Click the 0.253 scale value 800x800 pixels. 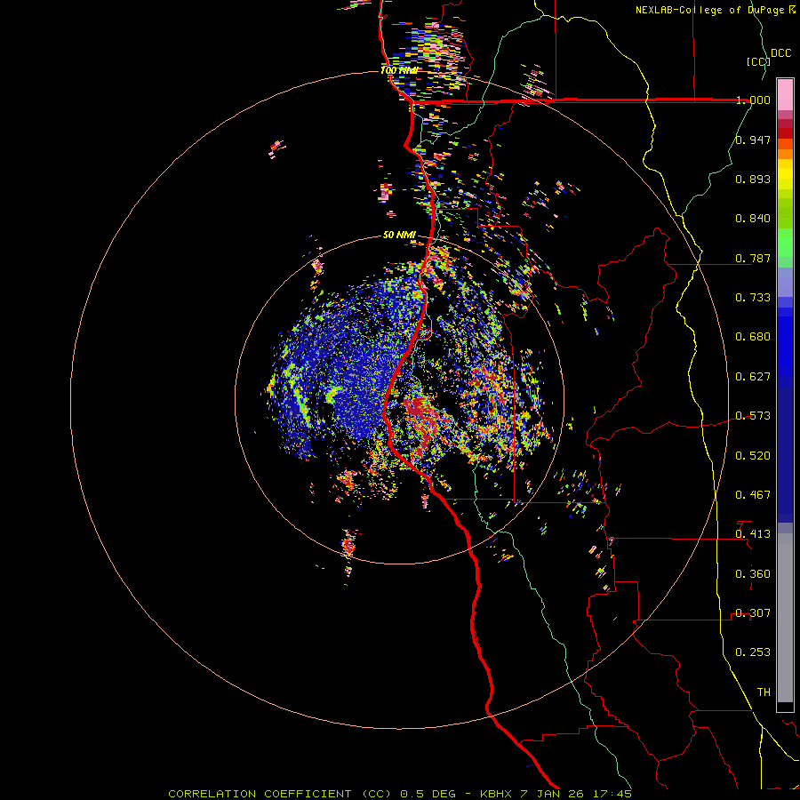click(753, 652)
